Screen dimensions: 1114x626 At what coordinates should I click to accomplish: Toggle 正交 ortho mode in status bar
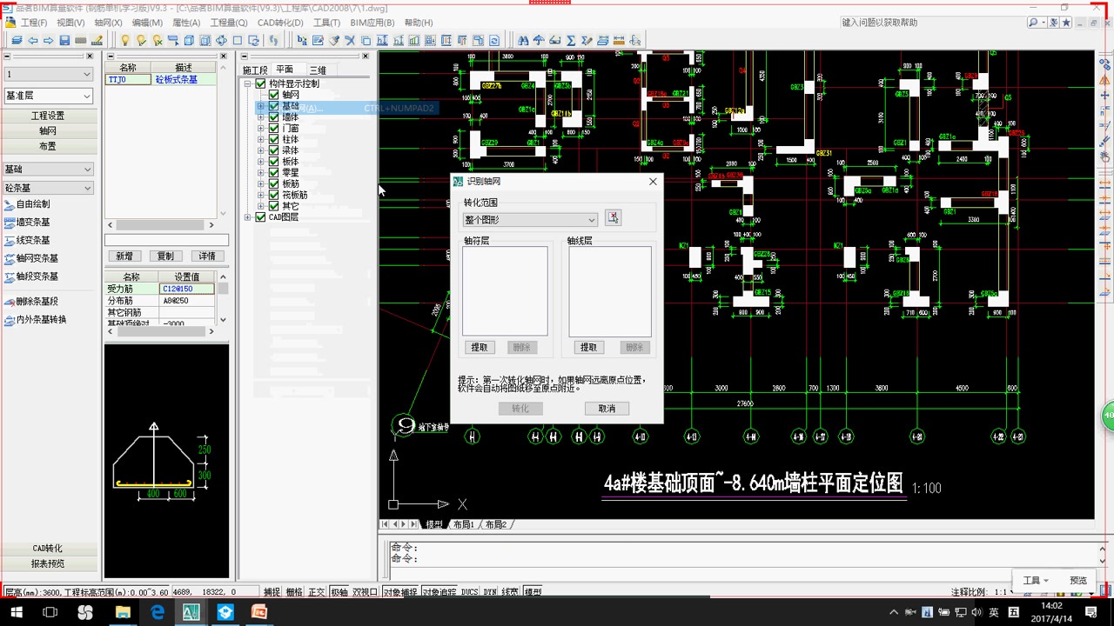point(316,592)
